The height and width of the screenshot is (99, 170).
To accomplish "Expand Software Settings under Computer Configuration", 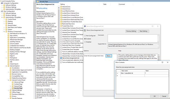I will tap(2, 5).
